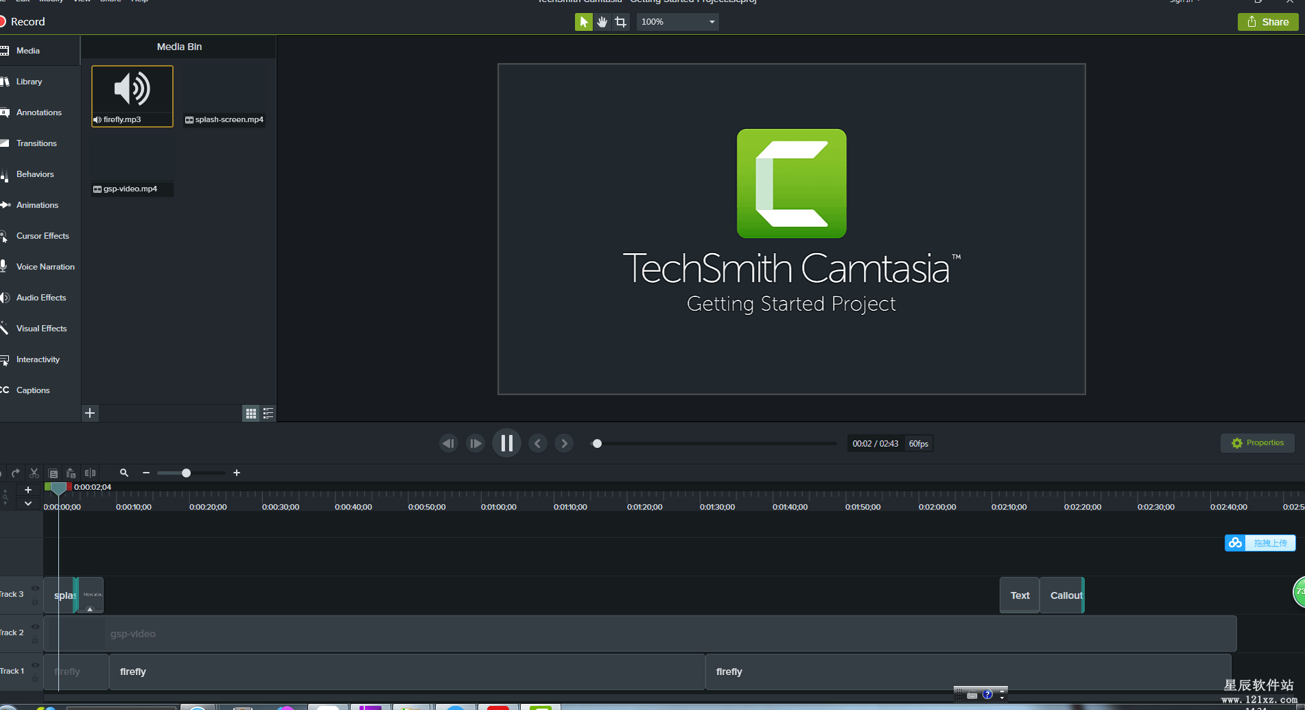Image resolution: width=1305 pixels, height=710 pixels.
Task: Show the Behaviors panel
Action: pos(40,174)
